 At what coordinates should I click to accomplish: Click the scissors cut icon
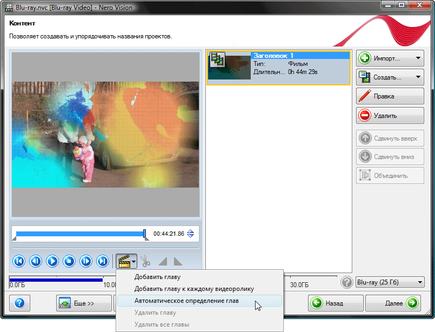(145, 261)
